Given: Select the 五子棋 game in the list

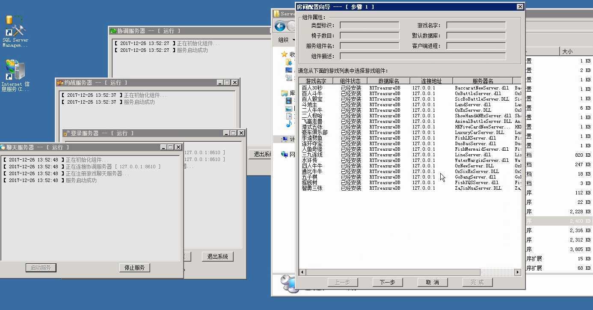Looking at the screenshot, I should (309, 177).
